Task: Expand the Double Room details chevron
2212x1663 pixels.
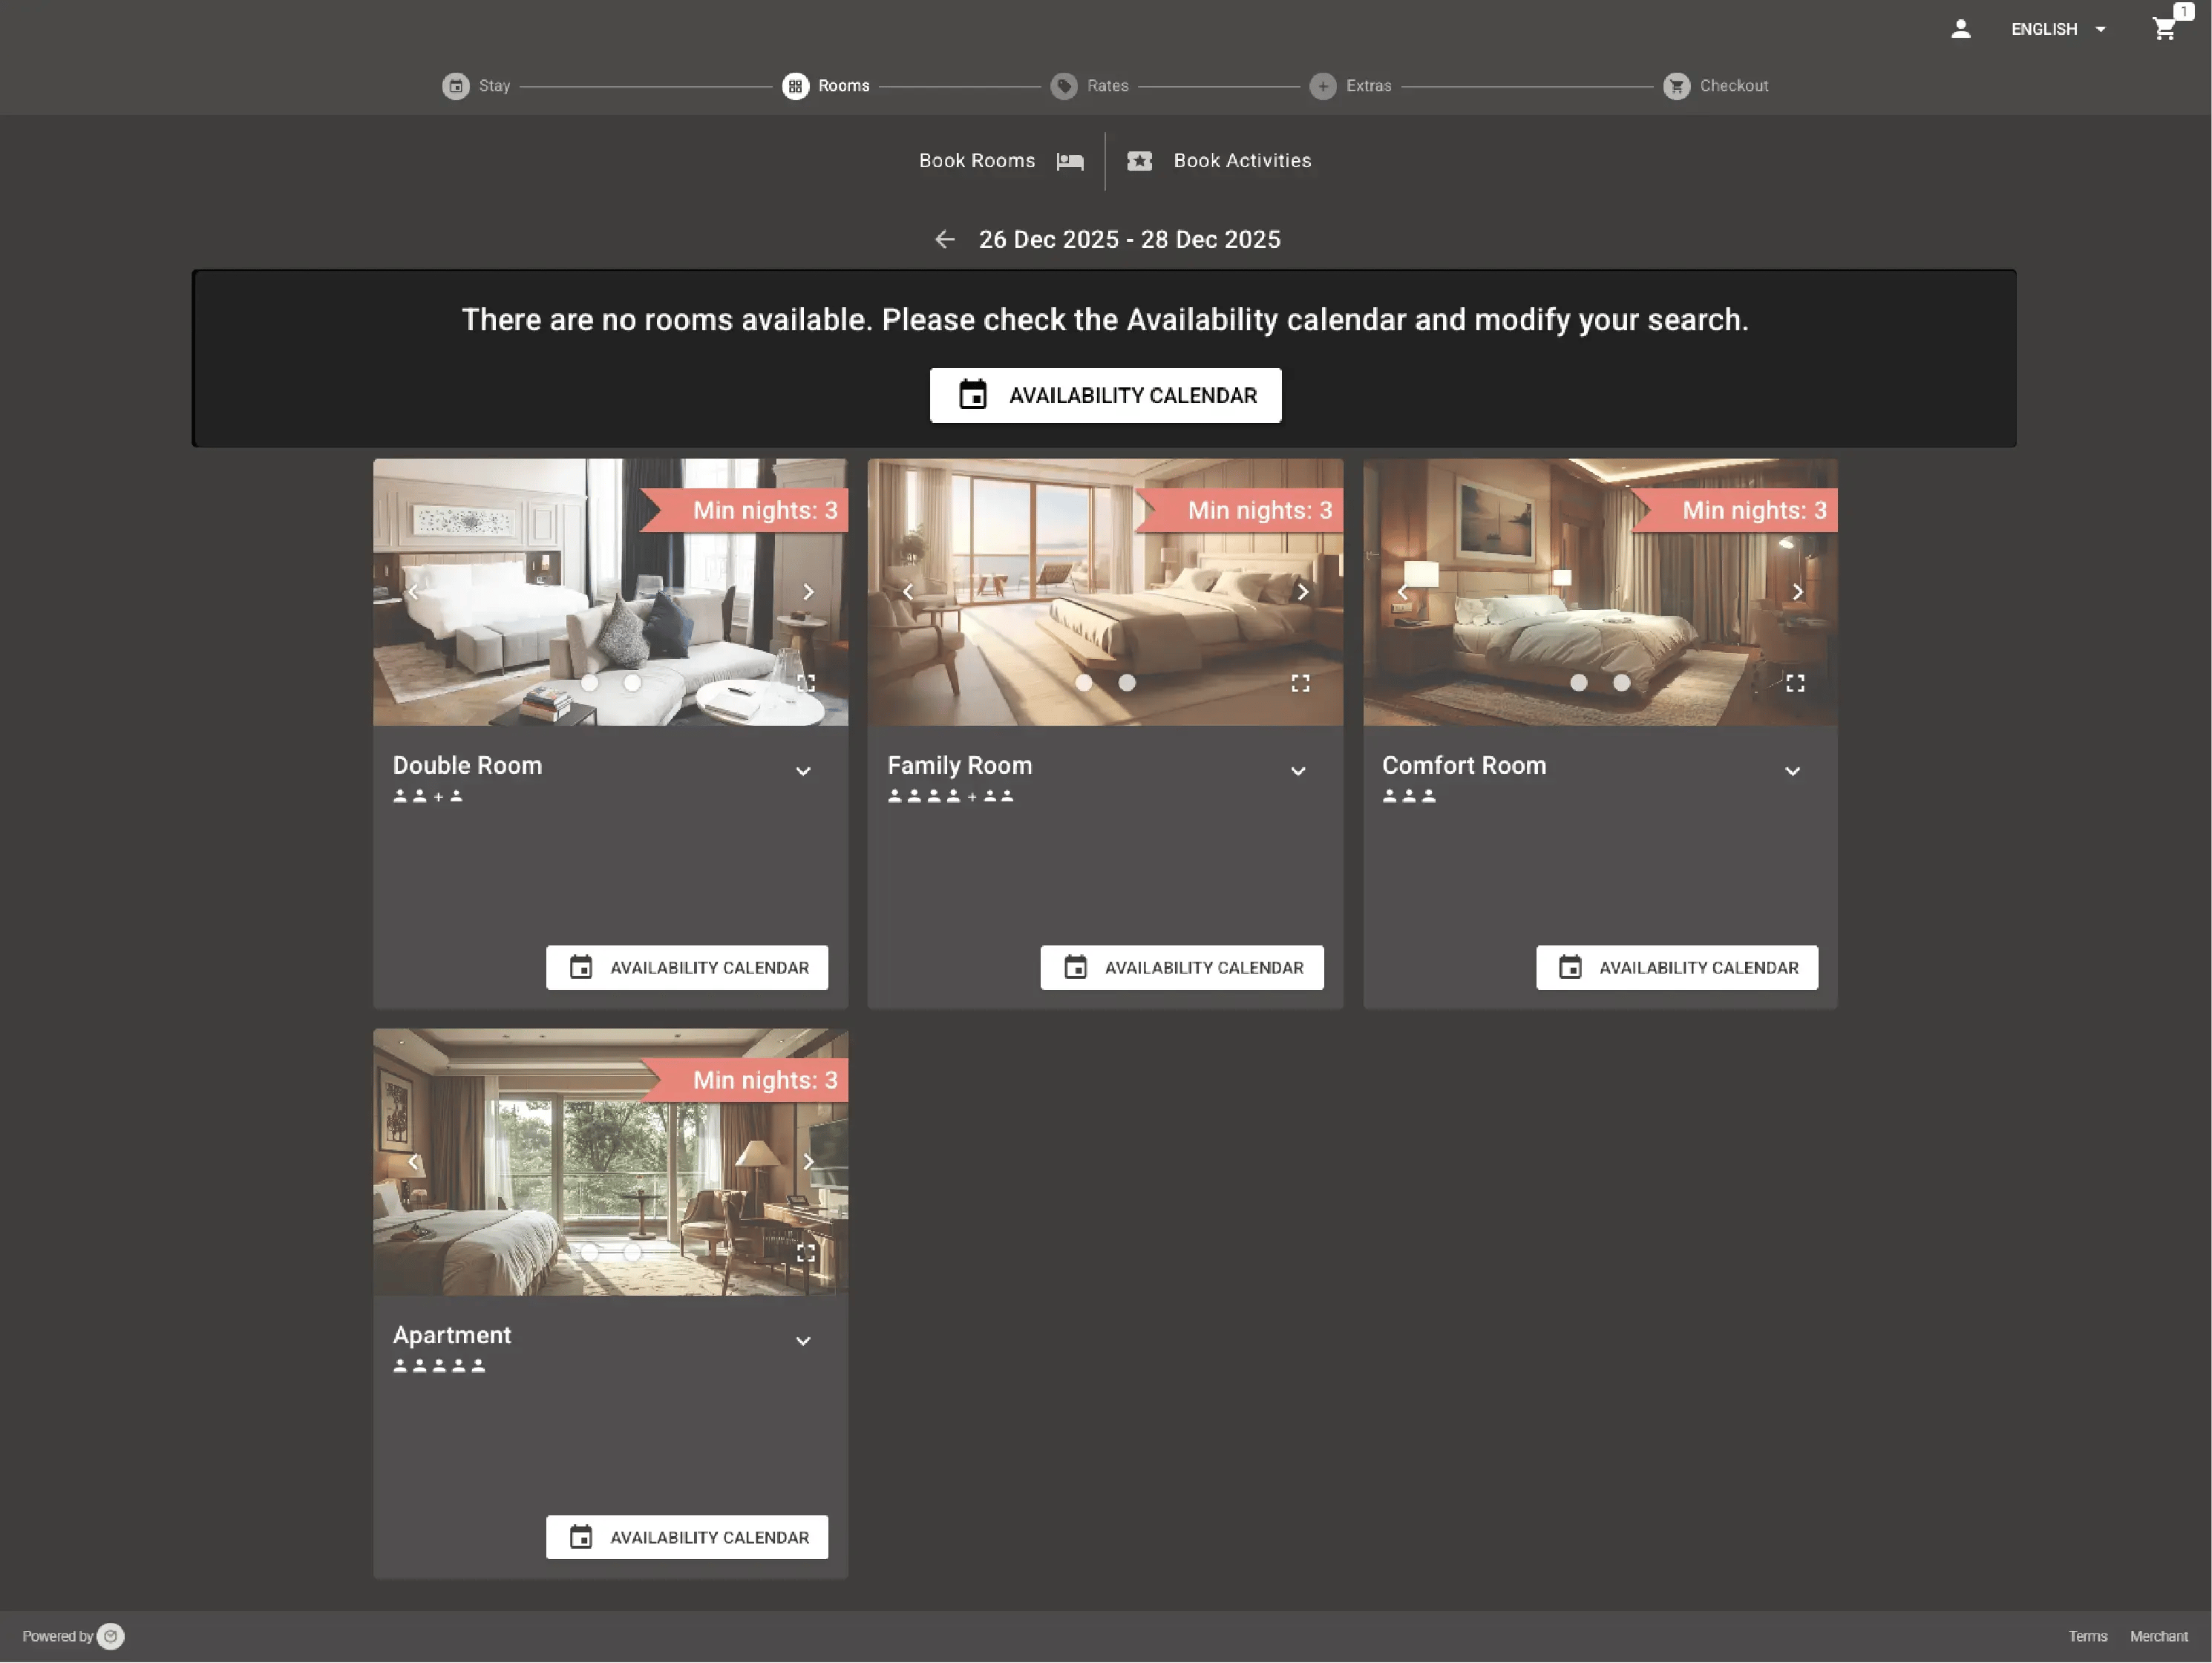Action: [x=803, y=771]
